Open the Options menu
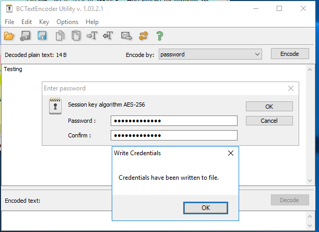The width and height of the screenshot is (319, 232). (67, 22)
